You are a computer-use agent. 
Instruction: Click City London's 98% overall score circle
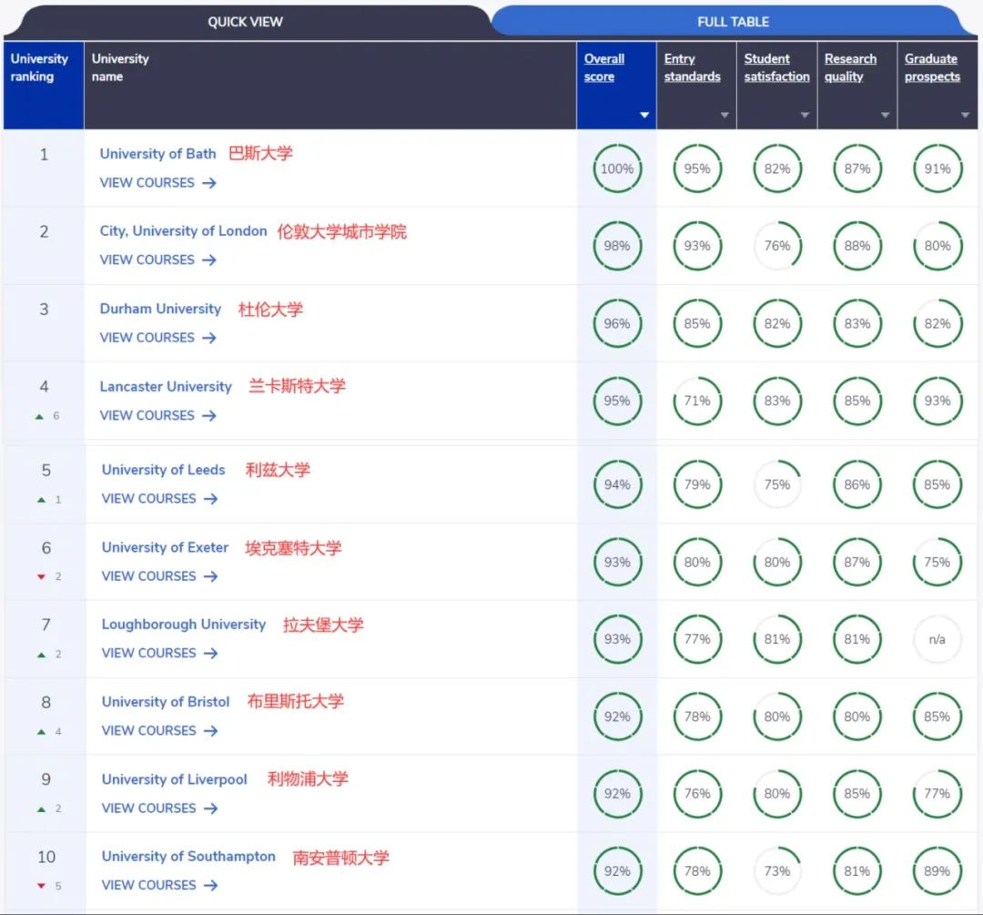[617, 246]
